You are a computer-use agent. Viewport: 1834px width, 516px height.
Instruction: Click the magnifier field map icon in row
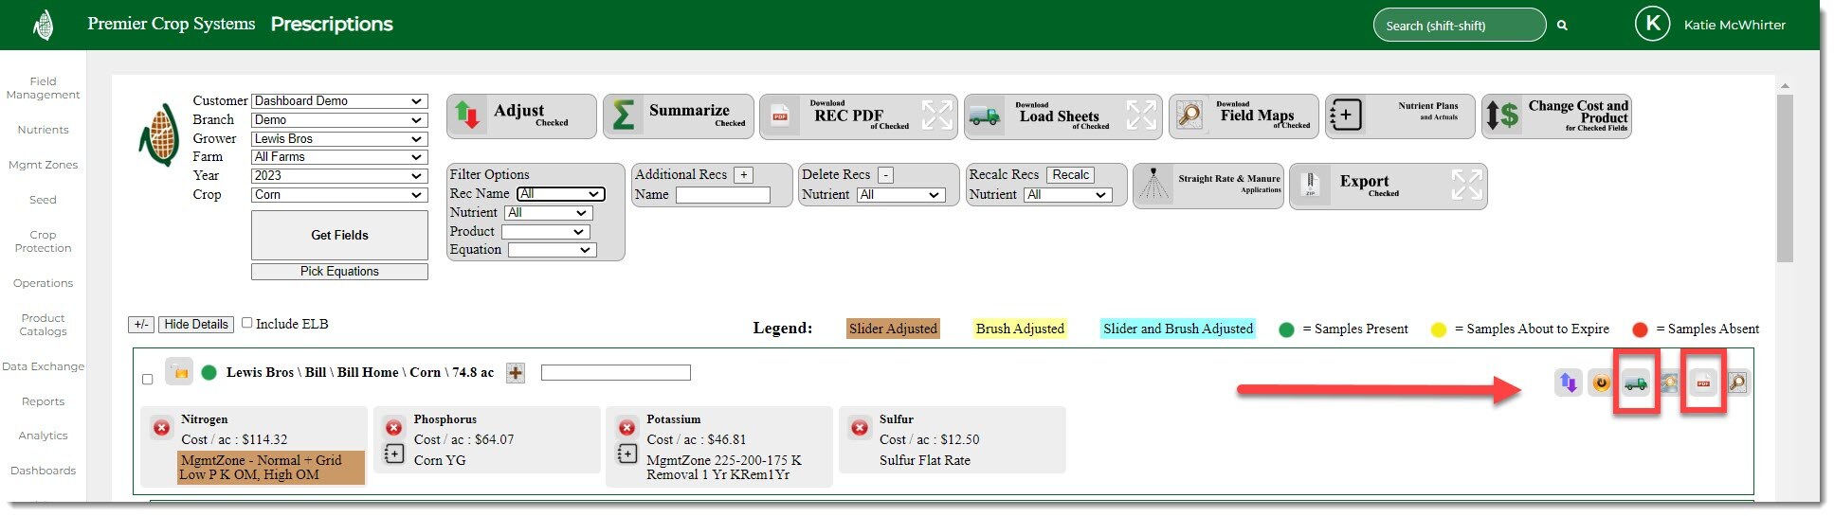pos(1737,383)
